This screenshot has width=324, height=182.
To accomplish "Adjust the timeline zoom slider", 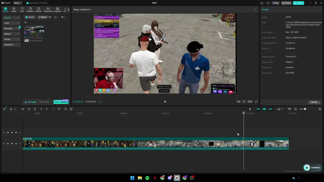I will 305,109.
